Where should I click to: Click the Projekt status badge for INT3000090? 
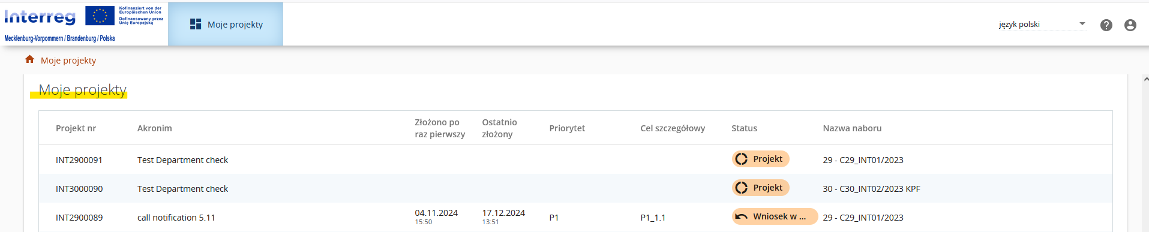point(760,188)
